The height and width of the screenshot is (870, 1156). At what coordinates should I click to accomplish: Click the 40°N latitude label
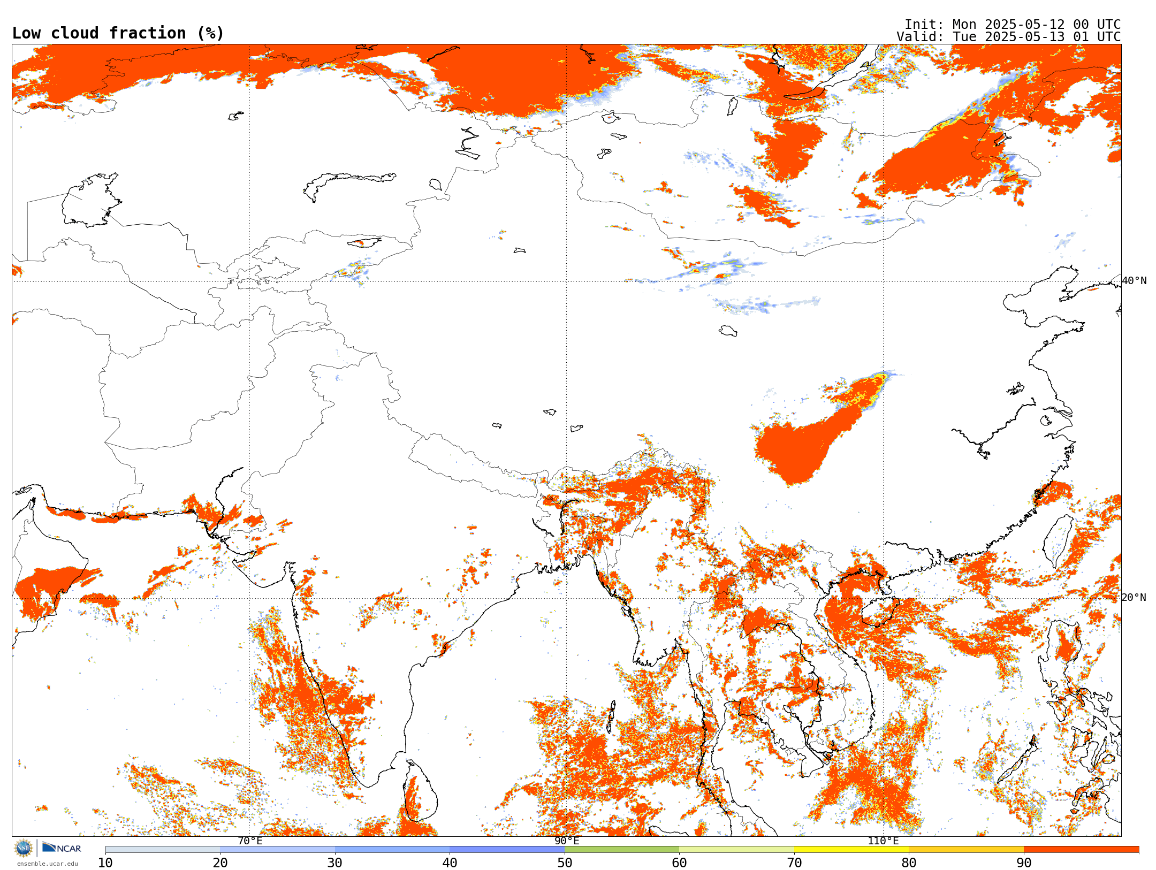[x=1134, y=281]
